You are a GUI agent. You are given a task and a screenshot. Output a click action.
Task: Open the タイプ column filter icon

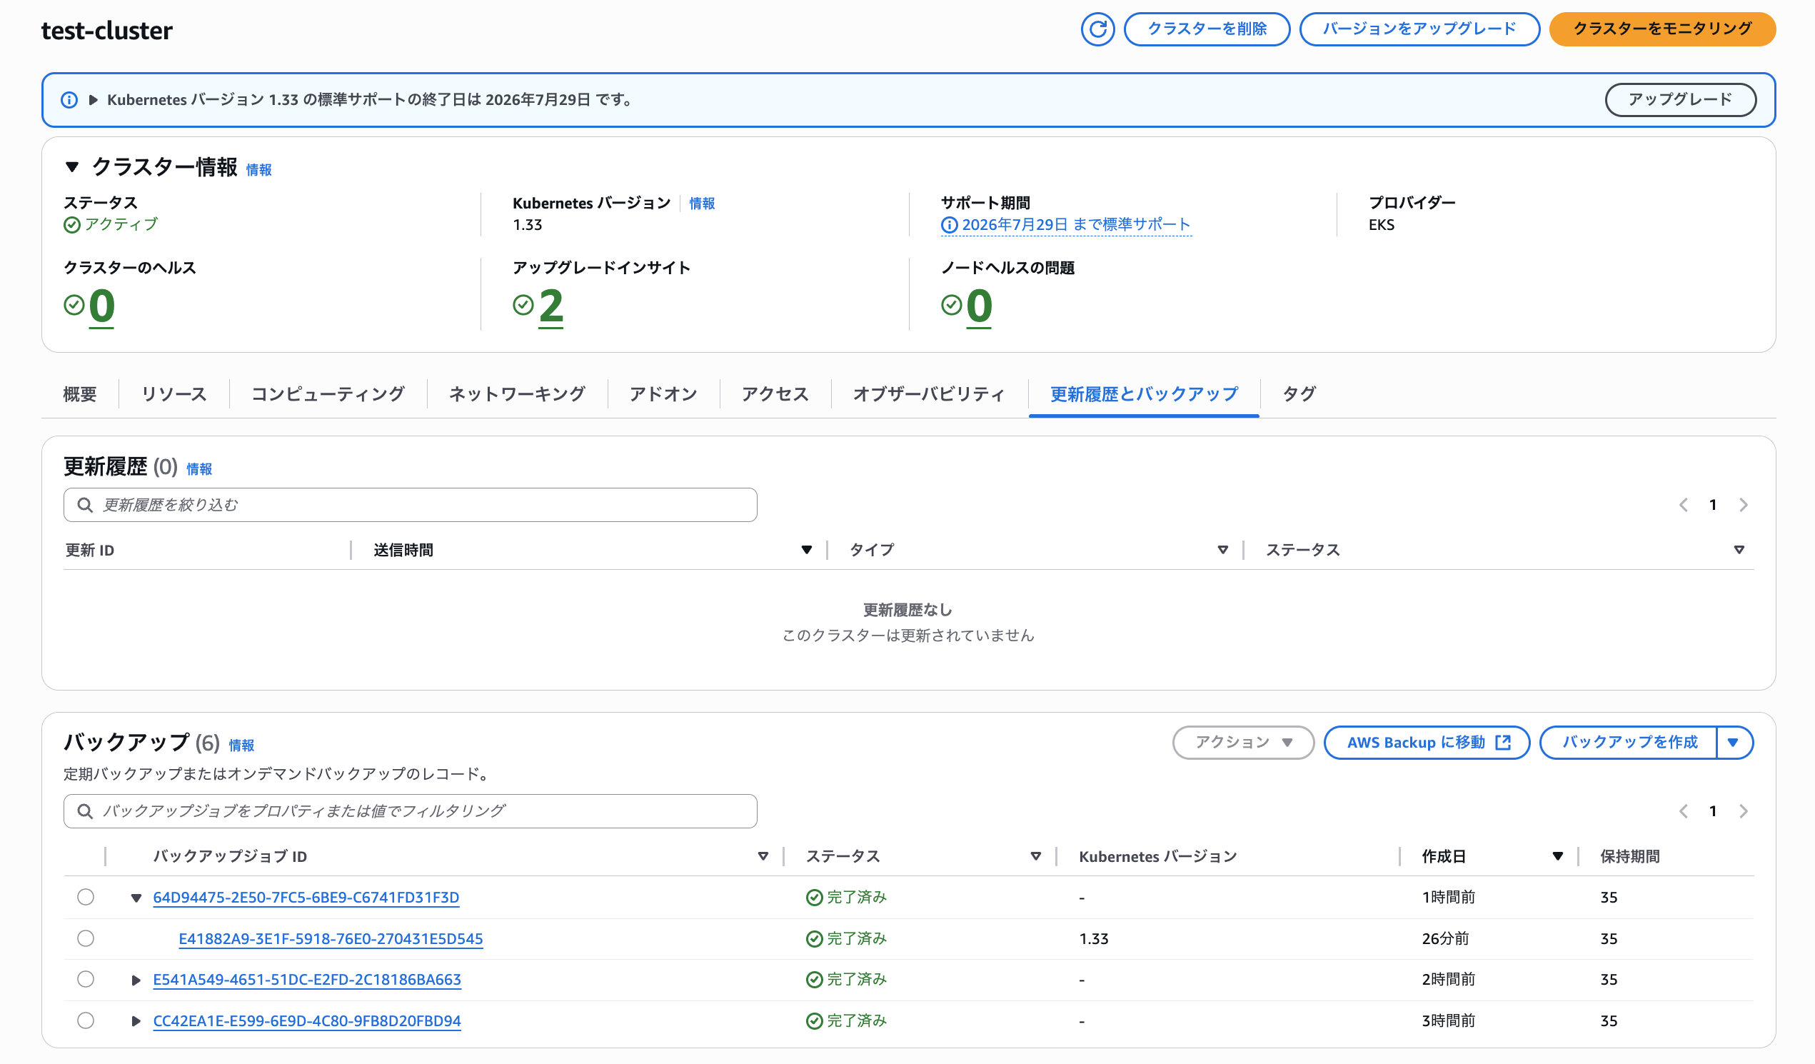1222,549
